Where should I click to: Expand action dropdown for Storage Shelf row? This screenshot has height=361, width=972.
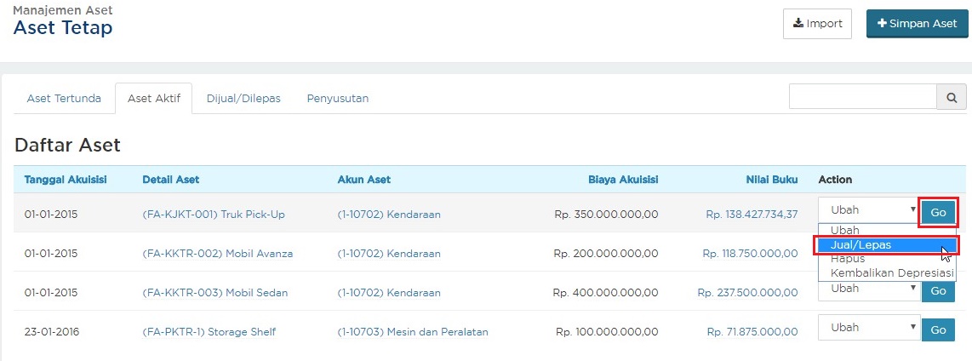[x=867, y=329]
